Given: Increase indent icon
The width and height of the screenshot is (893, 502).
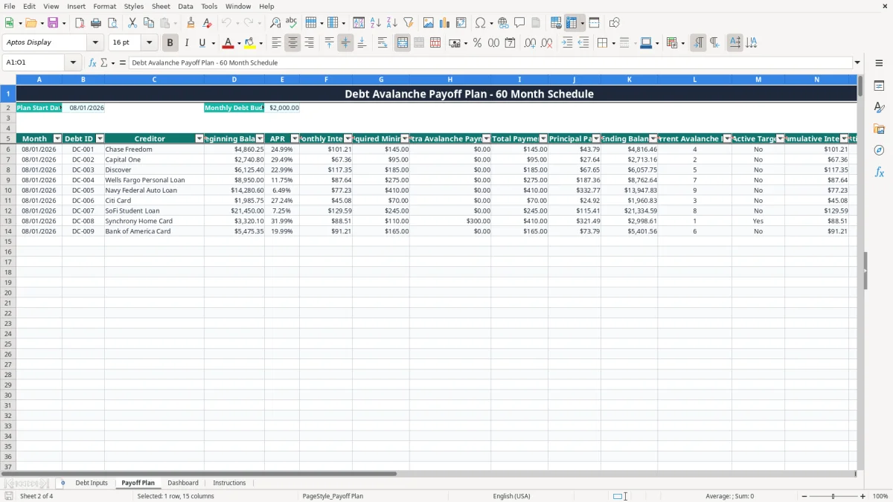Looking at the screenshot, I should coord(567,43).
